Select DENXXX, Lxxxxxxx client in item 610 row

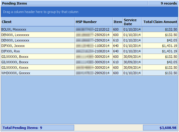coord(38,40)
